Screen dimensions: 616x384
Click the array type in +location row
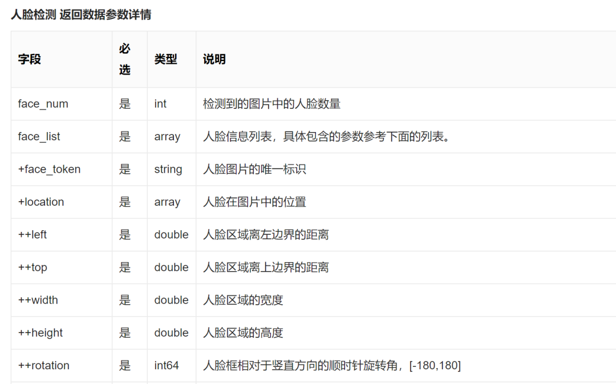click(167, 202)
